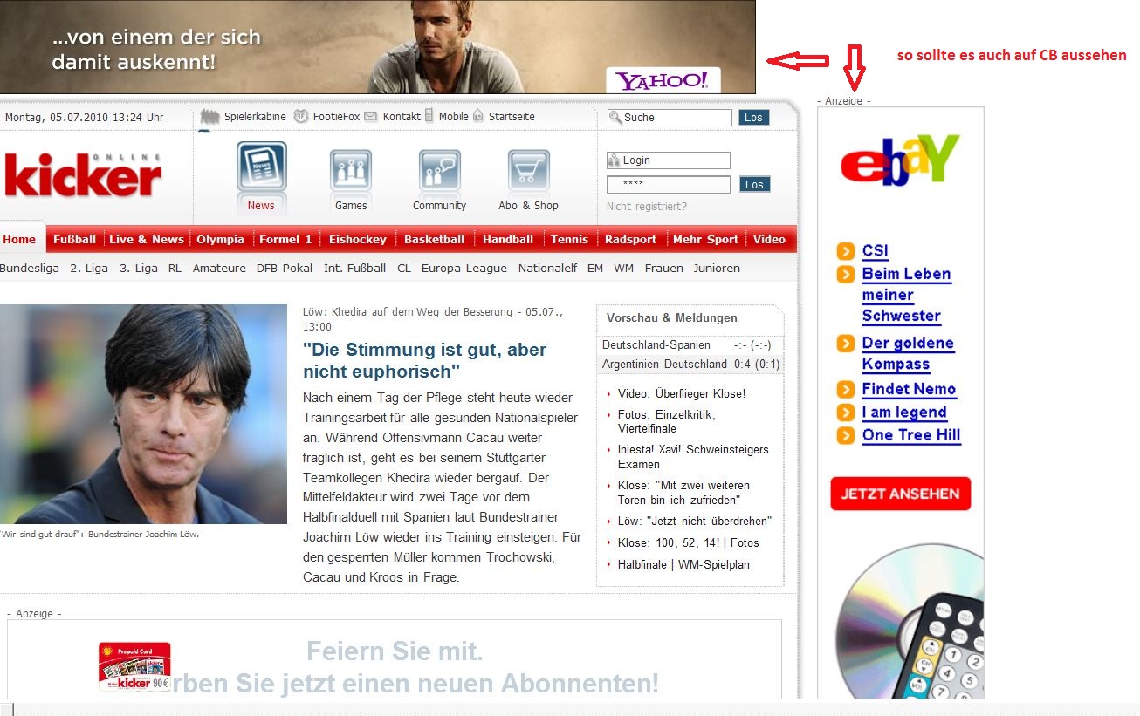
Task: Open the Video section
Action: click(x=769, y=239)
